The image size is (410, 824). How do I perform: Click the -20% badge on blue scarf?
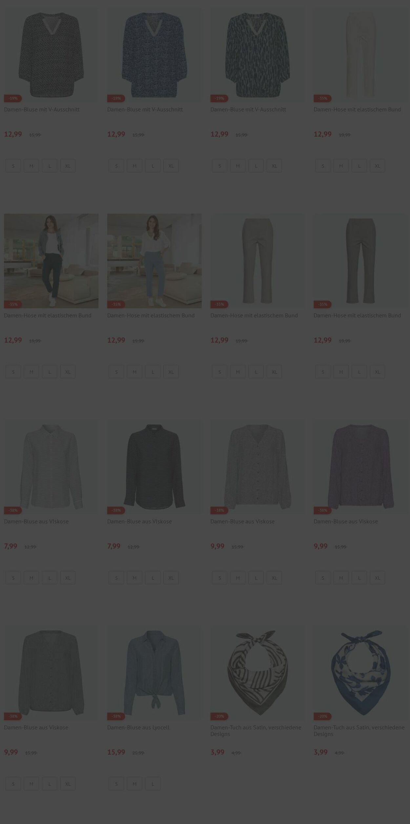[322, 716]
